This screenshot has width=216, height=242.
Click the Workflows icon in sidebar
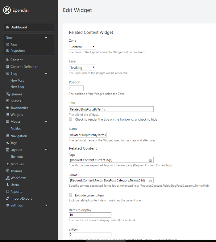pos(8,178)
